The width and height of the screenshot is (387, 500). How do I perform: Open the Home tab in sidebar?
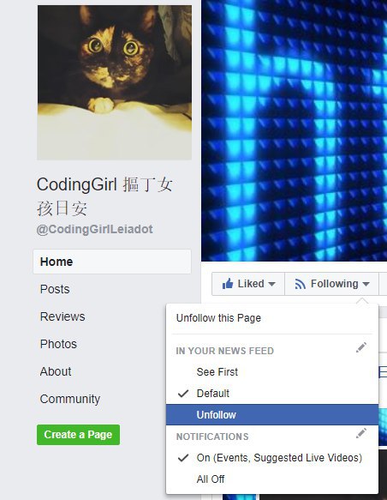tap(112, 262)
